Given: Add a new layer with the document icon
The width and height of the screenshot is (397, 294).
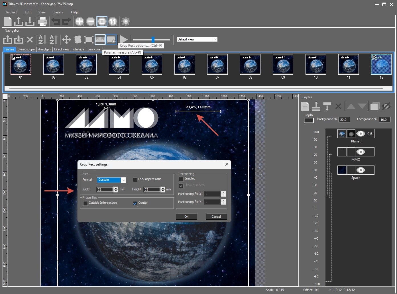Looking at the screenshot, I should (x=305, y=106).
